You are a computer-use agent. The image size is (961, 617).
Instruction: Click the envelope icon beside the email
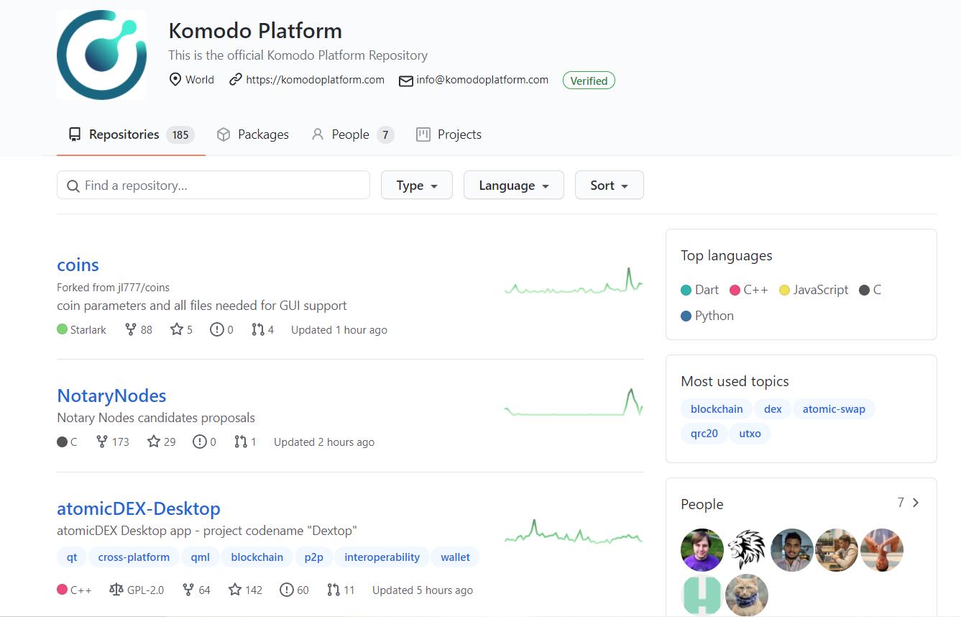coord(406,81)
